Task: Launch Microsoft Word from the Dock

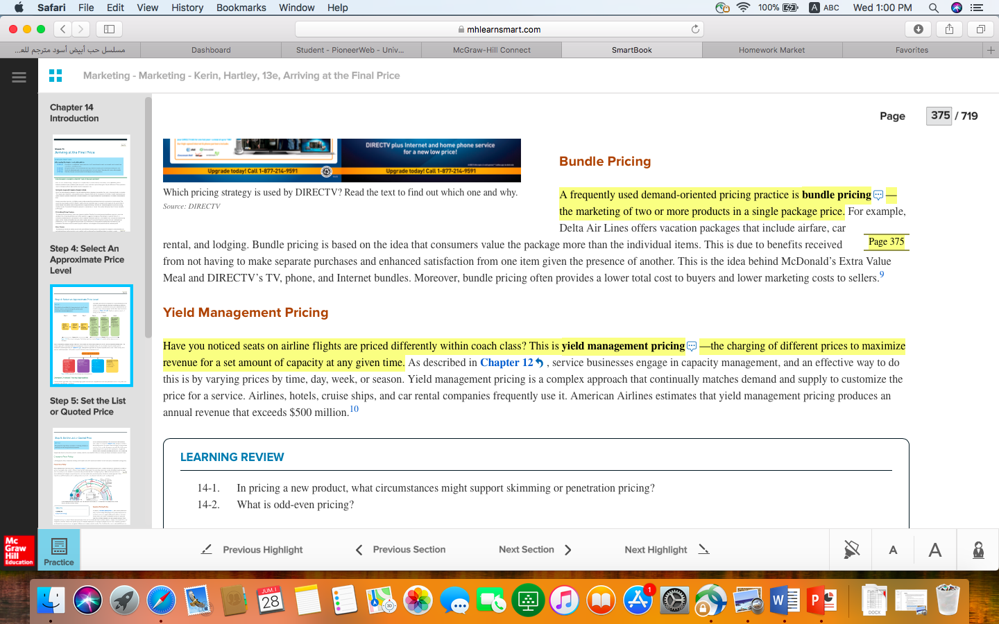Action: [784, 600]
